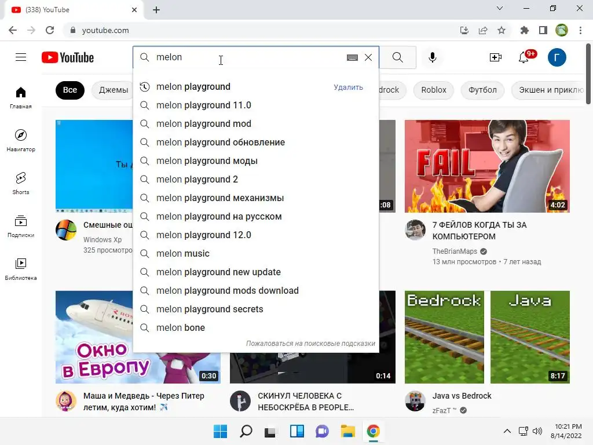The height and width of the screenshot is (445, 593).
Task: Click Удалить to remove history suggestion
Action: [x=348, y=87]
